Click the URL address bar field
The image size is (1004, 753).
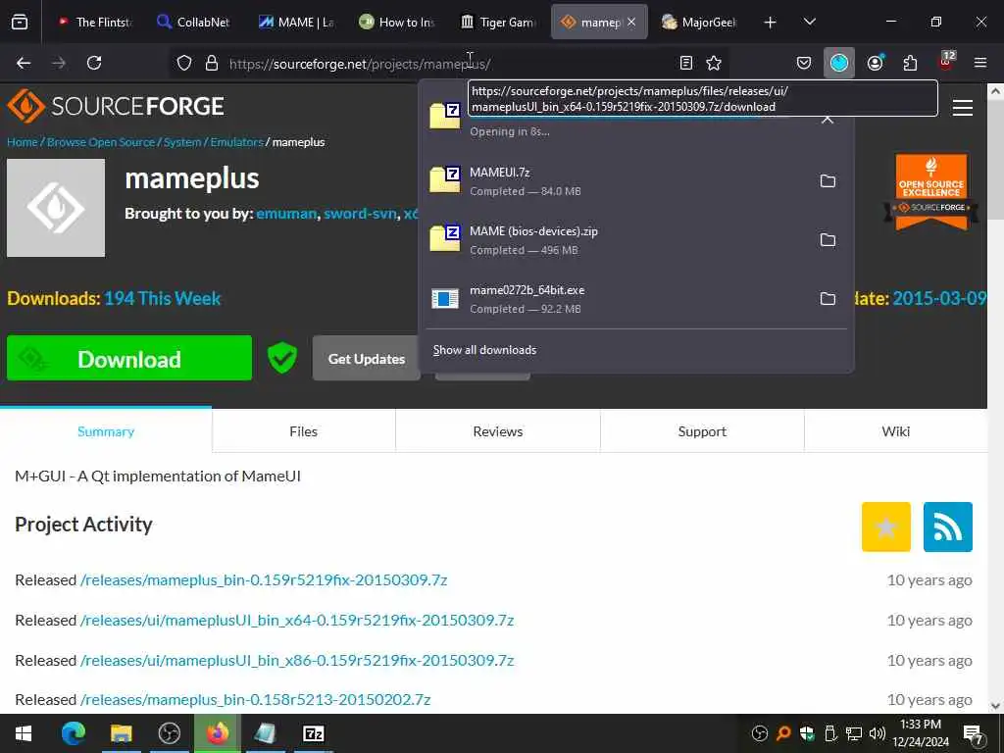tap(448, 63)
